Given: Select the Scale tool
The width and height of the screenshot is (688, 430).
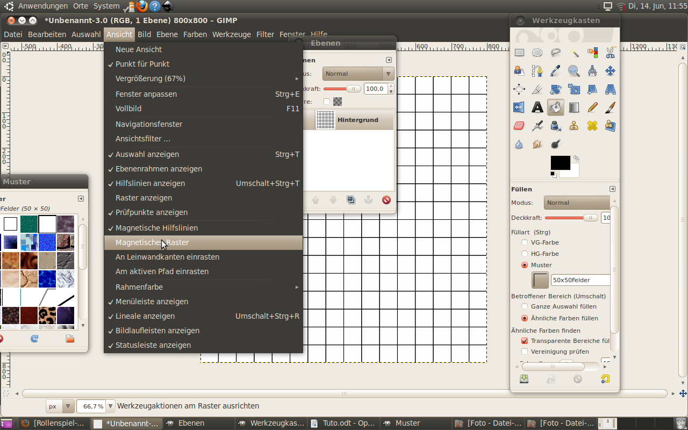Looking at the screenshot, I should 574,89.
